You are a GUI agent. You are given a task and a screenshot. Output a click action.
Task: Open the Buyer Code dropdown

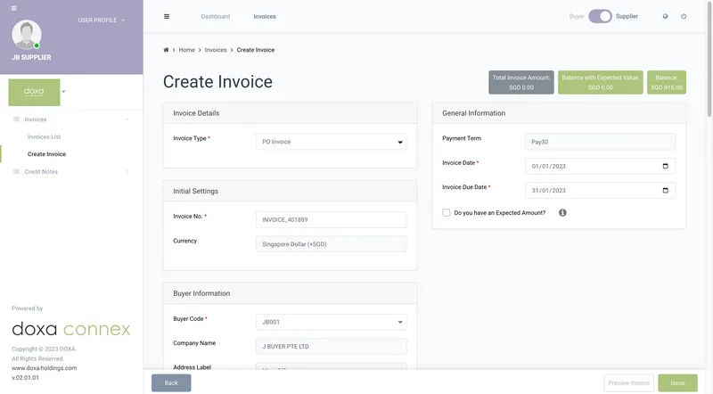[x=331, y=322]
